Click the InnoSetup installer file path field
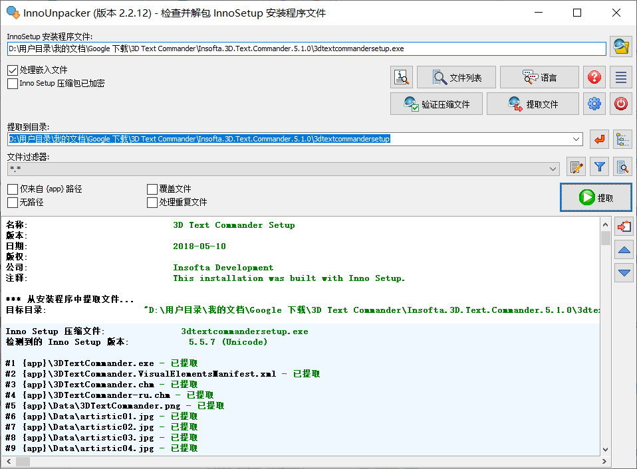637x469 pixels. click(307, 48)
